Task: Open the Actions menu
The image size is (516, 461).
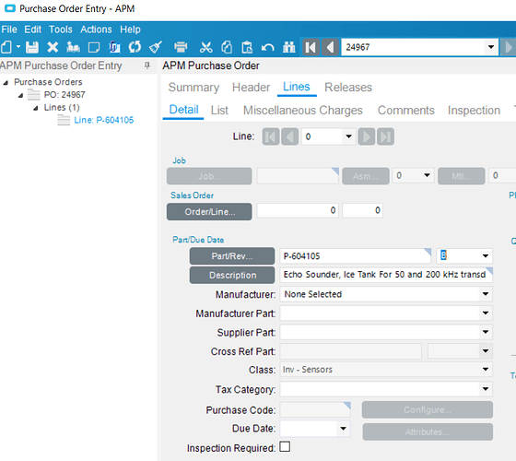Action: point(96,30)
